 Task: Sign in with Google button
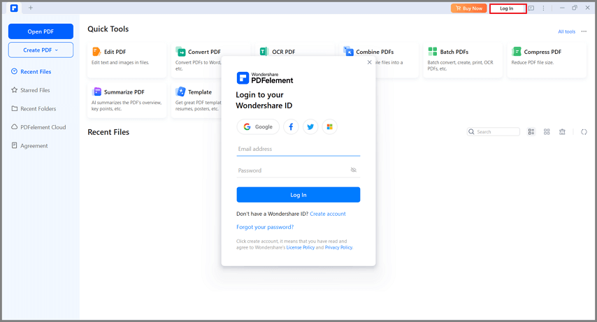point(258,126)
